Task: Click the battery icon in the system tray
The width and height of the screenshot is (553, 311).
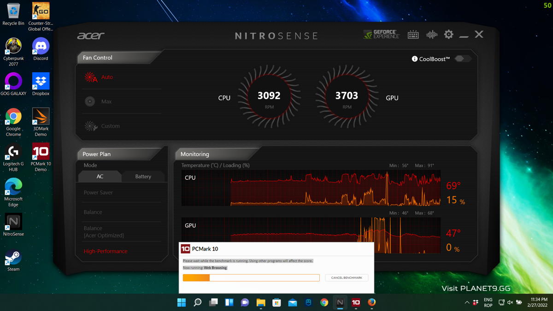Action: pos(519,303)
